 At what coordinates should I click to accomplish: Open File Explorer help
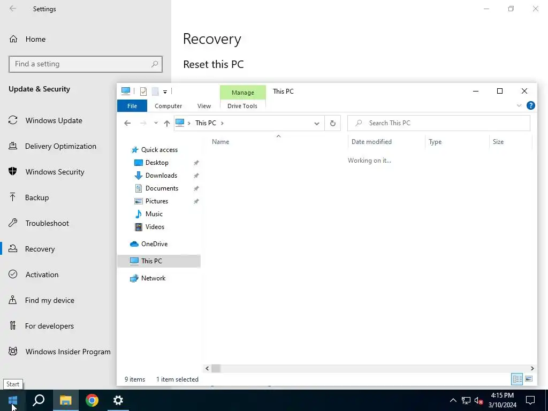530,105
